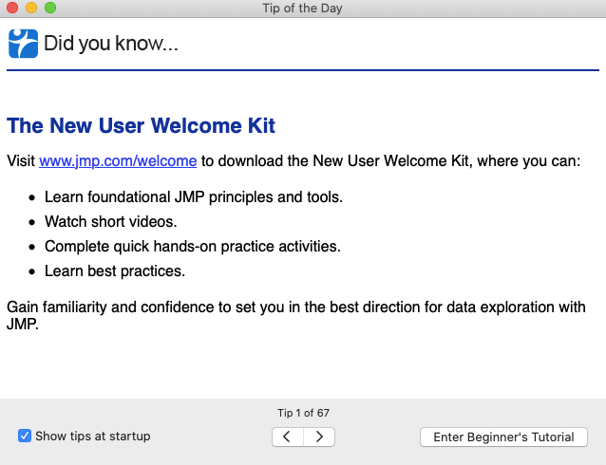Click the JMP logo icon
Screen dimensions: 606x465
[x=23, y=44]
